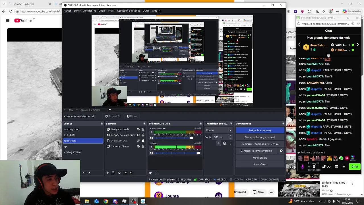Image resolution: width=364 pixels, height=205 pixels.
Task: Open the Fichier menu
Action: point(67,11)
